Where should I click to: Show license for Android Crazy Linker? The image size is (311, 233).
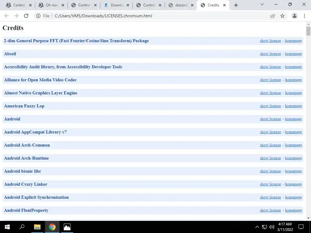tap(270, 184)
